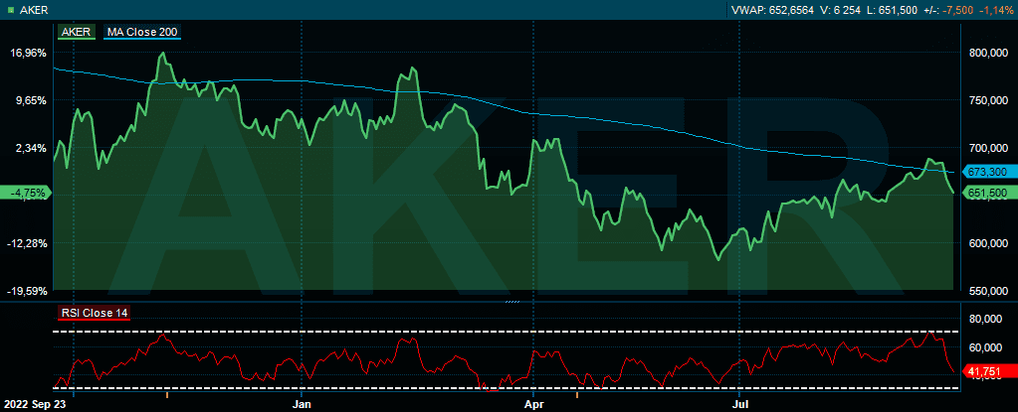
Task: Click the 80,000 RSI axis label
Action: click(986, 319)
